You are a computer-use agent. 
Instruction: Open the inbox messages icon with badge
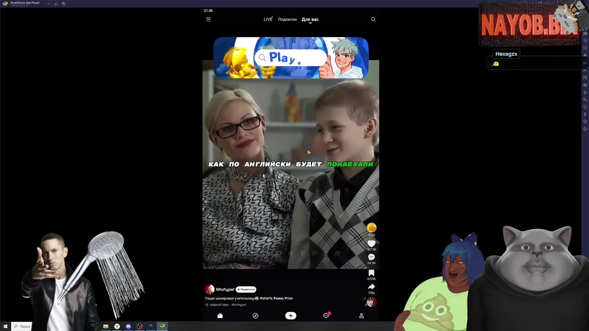[326, 315]
